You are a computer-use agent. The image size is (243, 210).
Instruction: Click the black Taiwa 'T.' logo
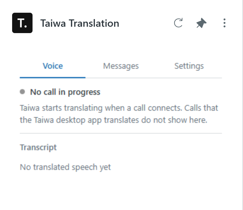(22, 23)
